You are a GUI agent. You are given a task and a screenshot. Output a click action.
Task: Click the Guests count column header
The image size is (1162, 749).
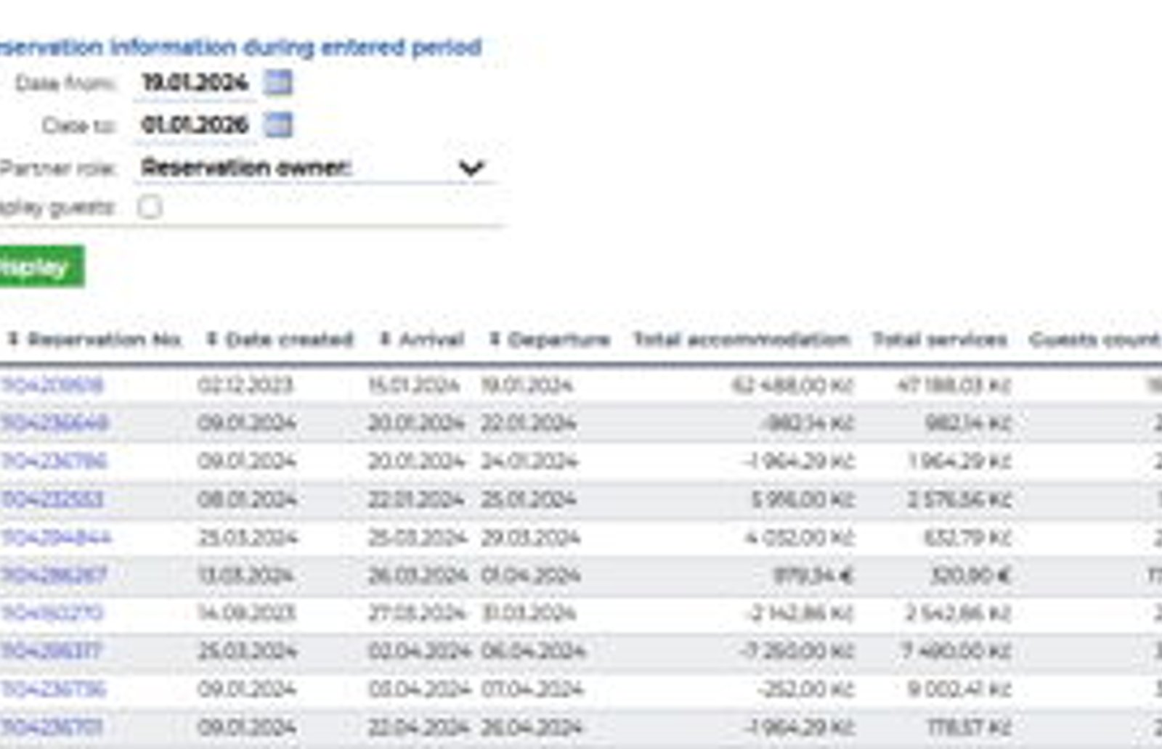tap(1096, 339)
